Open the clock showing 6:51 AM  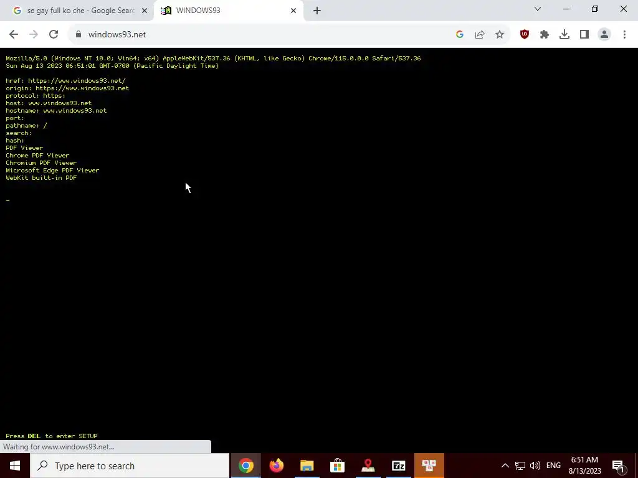(584, 466)
